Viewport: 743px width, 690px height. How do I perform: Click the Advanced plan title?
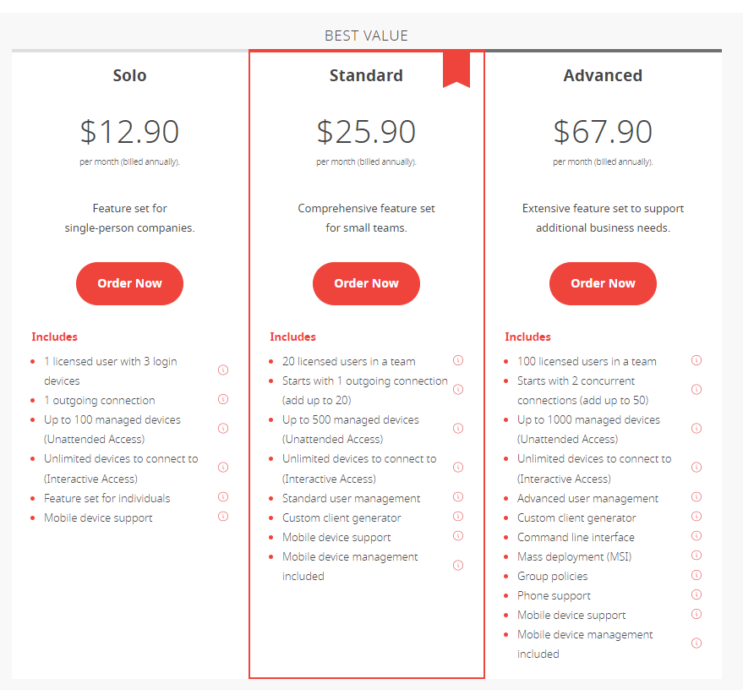coord(603,76)
